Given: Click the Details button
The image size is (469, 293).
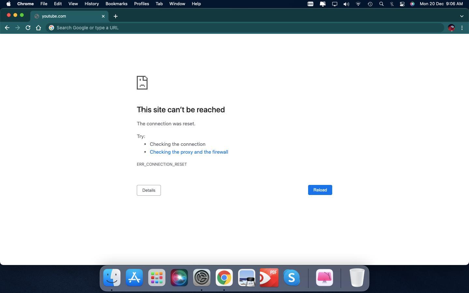Looking at the screenshot, I should [149, 190].
